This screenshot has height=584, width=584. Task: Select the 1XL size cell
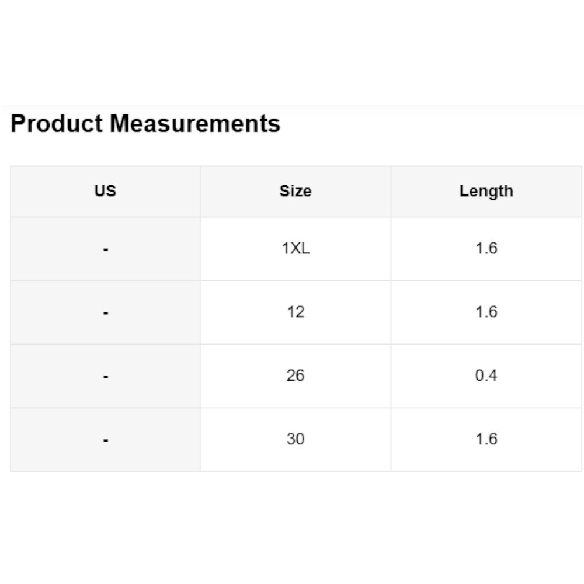296,249
